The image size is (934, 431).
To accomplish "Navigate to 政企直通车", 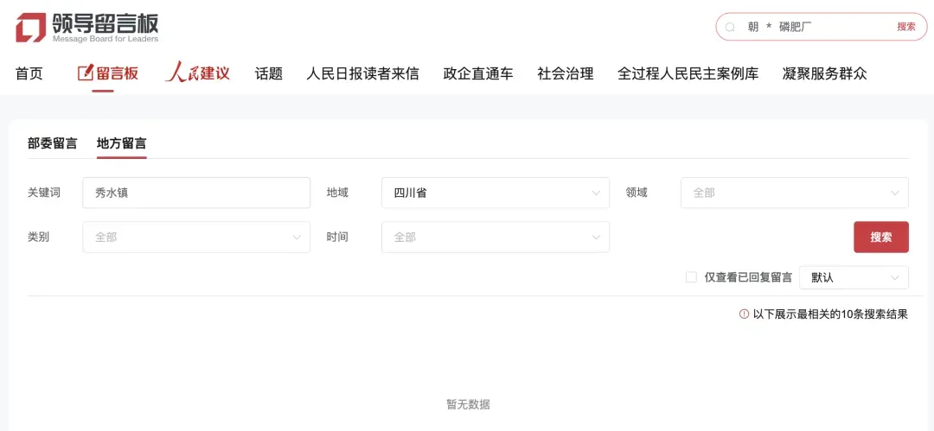I will 477,73.
